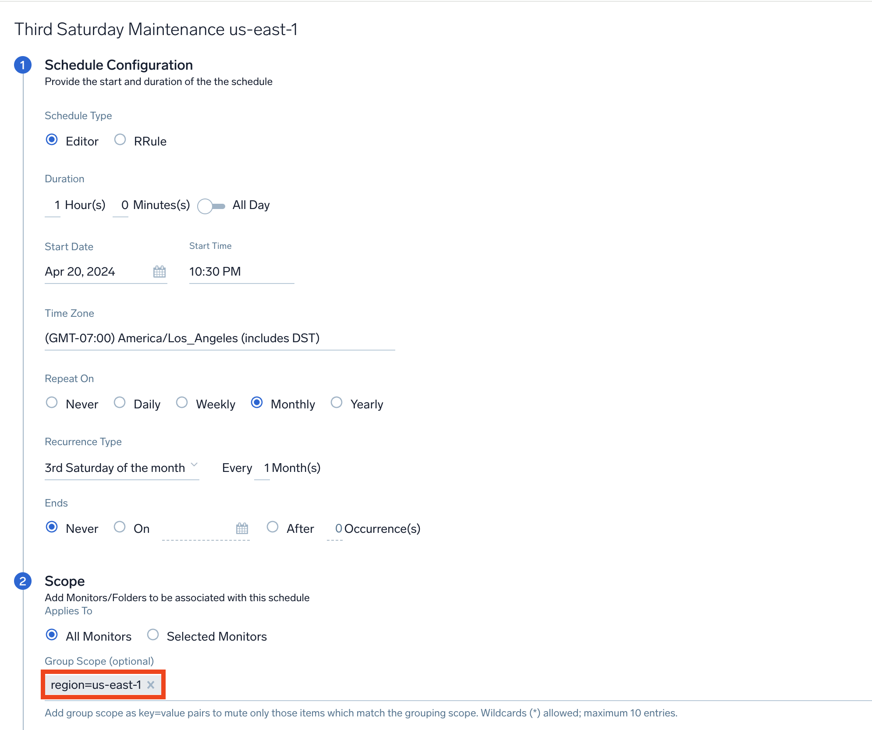Expand the Recurrence Type dropdown
The width and height of the screenshot is (872, 730).
click(x=121, y=468)
